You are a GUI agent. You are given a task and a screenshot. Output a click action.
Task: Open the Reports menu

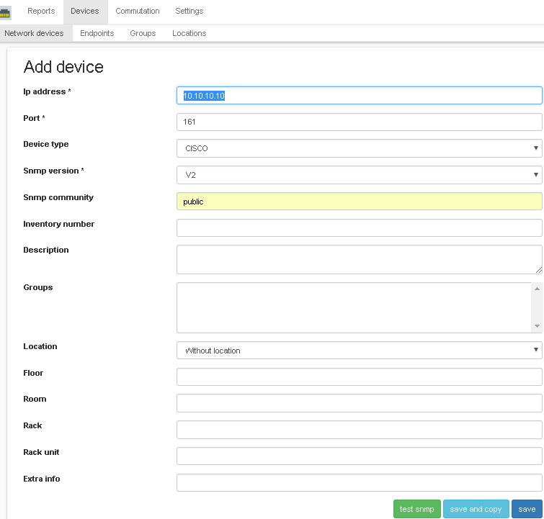(x=41, y=12)
